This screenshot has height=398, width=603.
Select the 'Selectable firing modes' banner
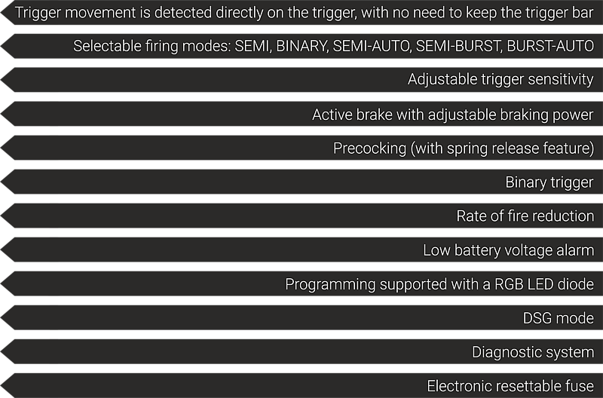[x=302, y=46]
